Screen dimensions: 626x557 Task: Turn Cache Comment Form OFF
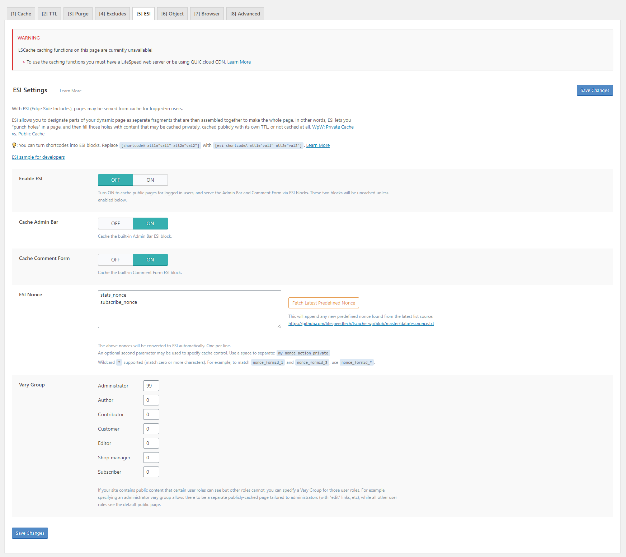[x=116, y=260]
